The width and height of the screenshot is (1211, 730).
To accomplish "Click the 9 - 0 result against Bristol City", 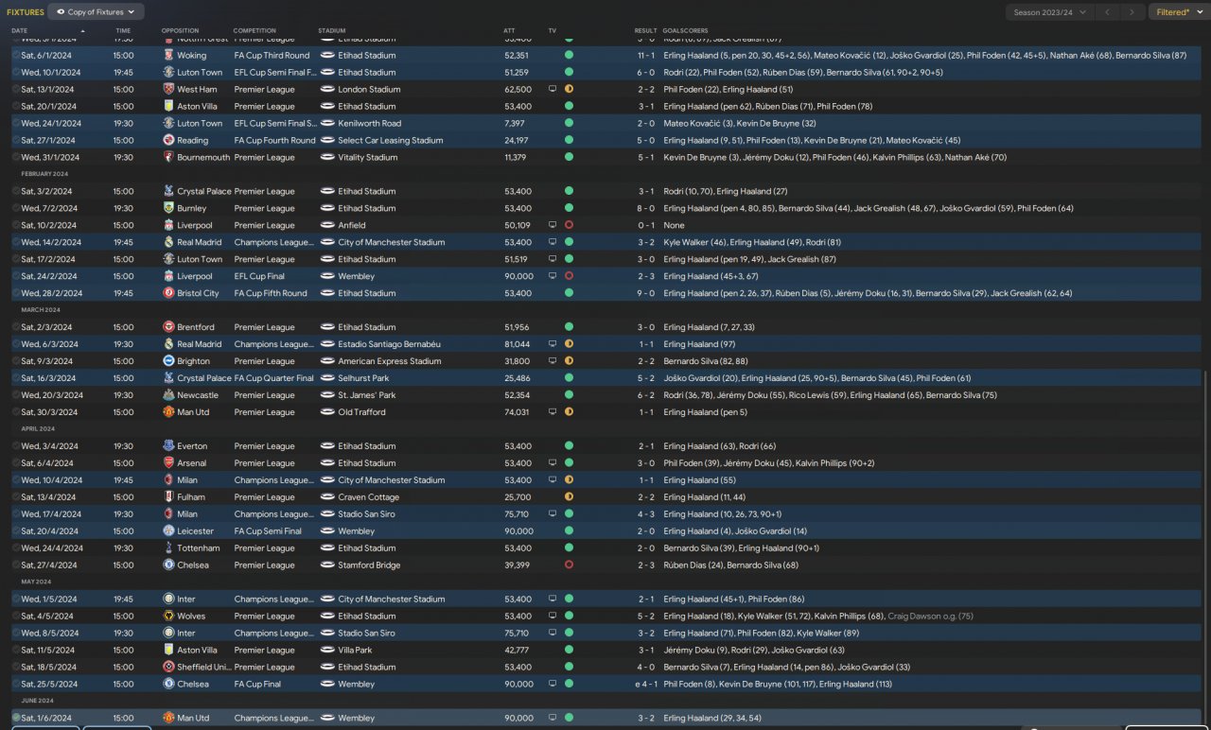I will pyautogui.click(x=644, y=294).
